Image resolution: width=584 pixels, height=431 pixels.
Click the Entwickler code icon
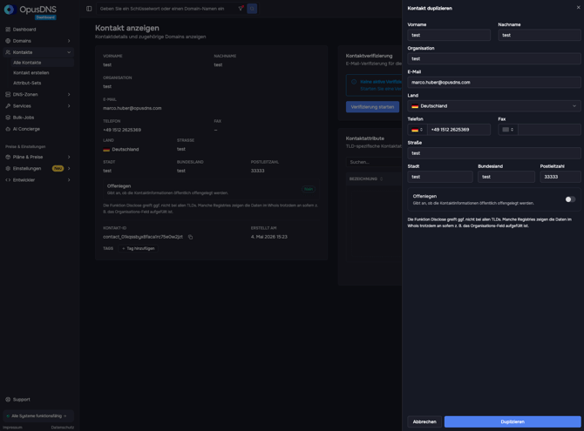pos(8,180)
